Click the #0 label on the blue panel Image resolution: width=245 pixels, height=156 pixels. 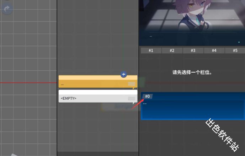pos(147,96)
